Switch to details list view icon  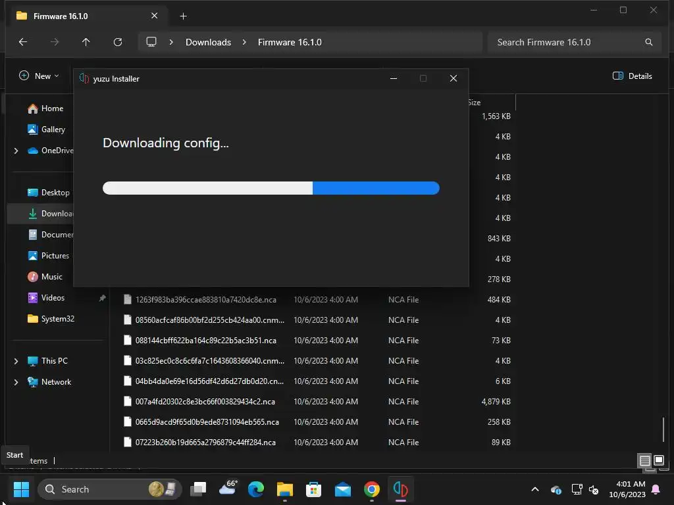click(x=644, y=461)
